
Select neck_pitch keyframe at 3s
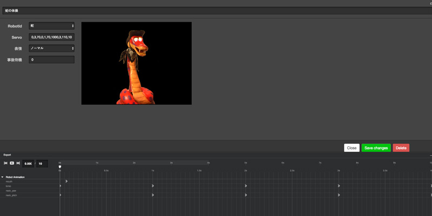click(x=339, y=195)
